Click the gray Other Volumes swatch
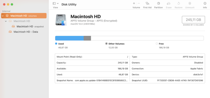The image size is (210, 98). click(x=107, y=44)
